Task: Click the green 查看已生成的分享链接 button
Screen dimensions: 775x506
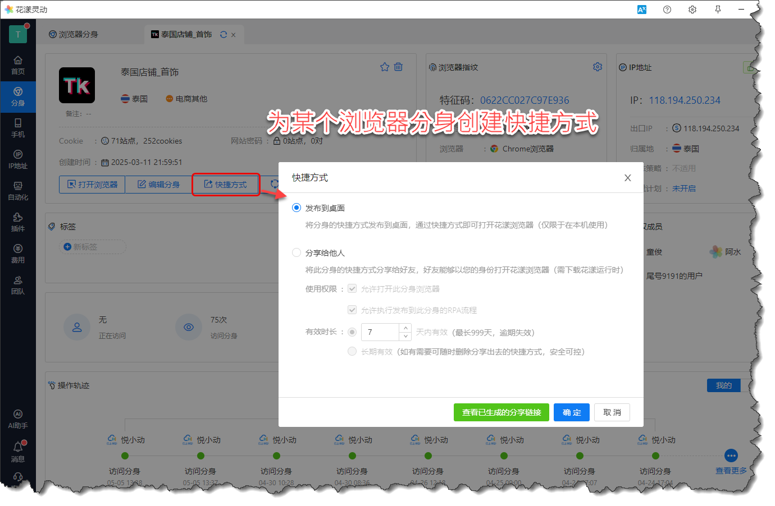Action: tap(502, 412)
